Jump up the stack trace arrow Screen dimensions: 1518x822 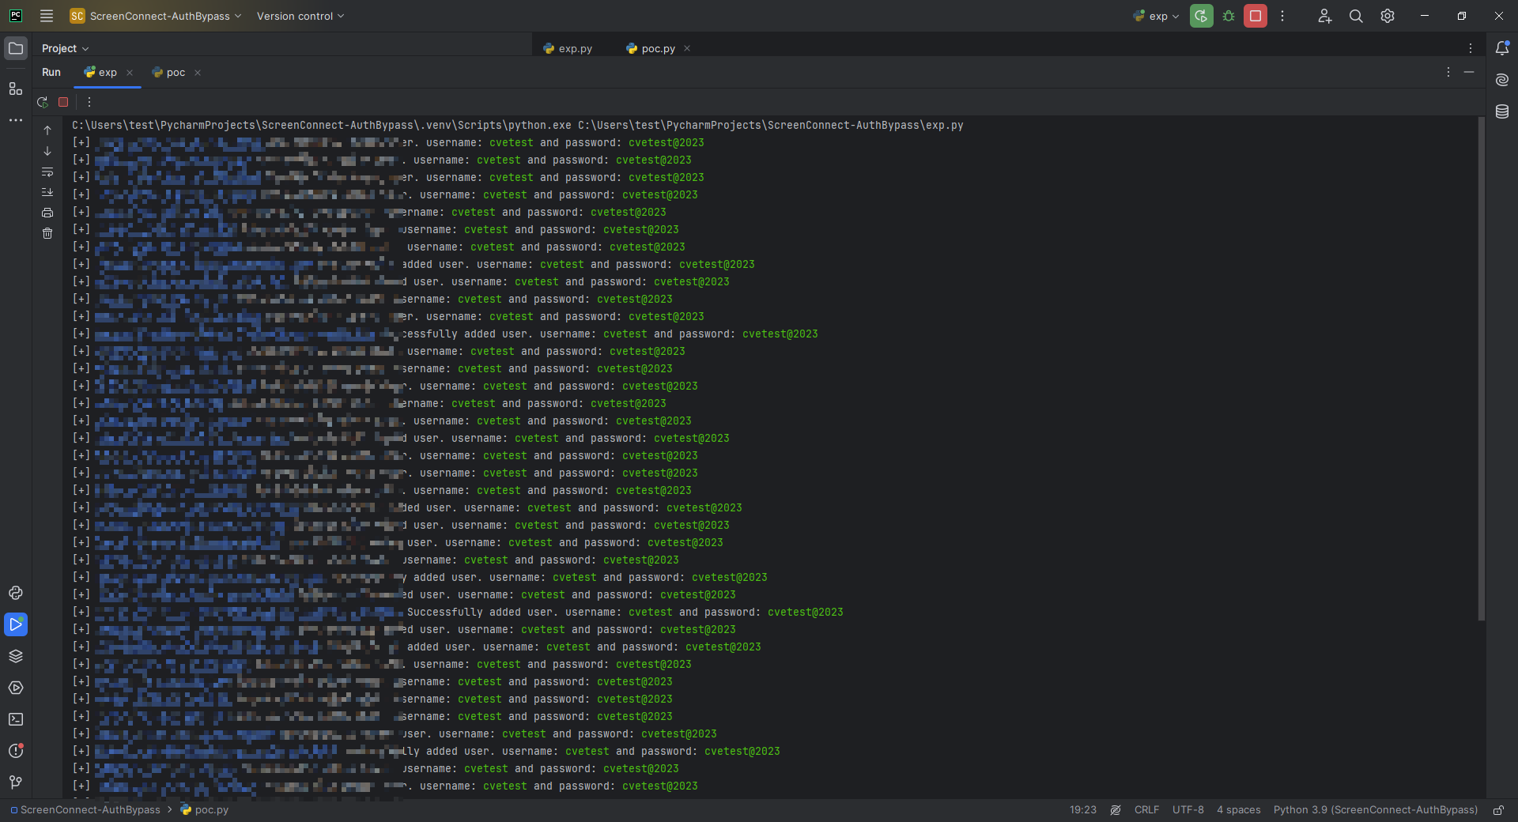47,130
